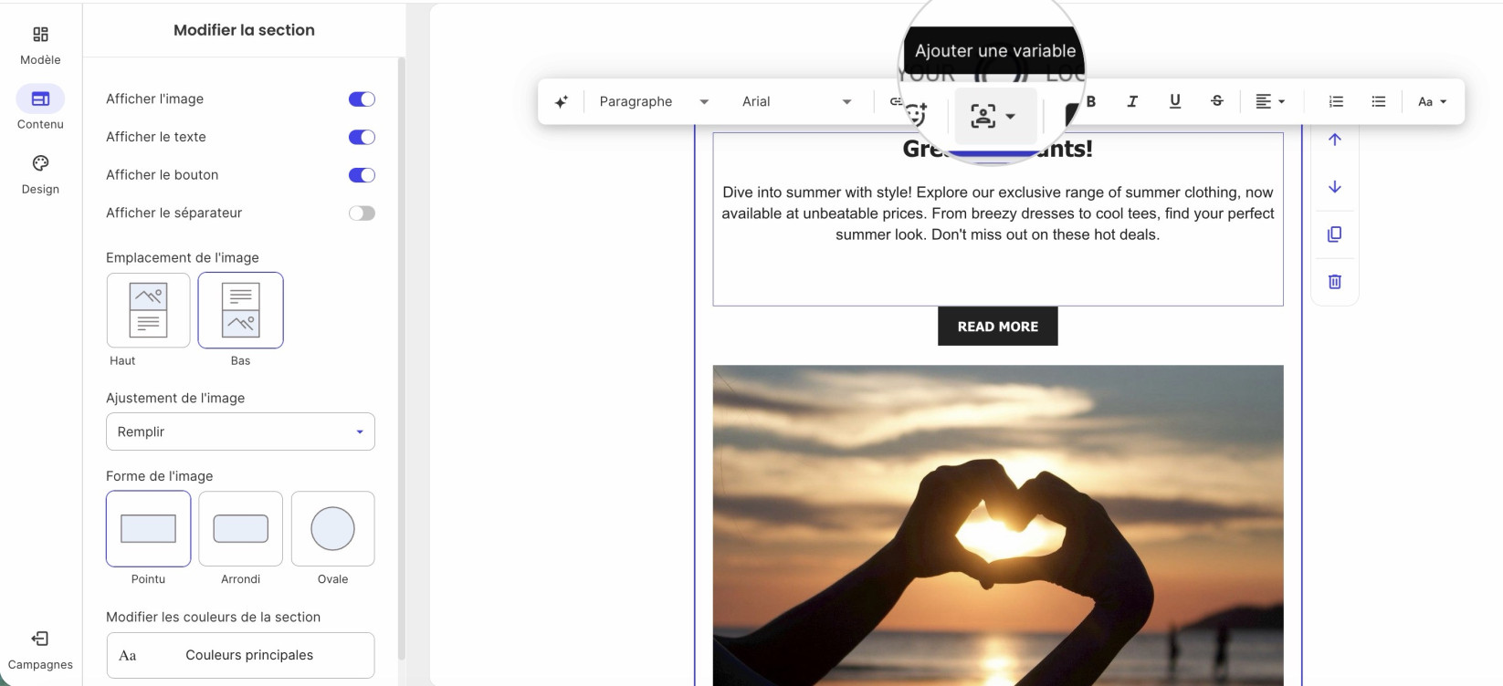The height and width of the screenshot is (686, 1503).
Task: Select Haut image placement
Action: click(148, 310)
